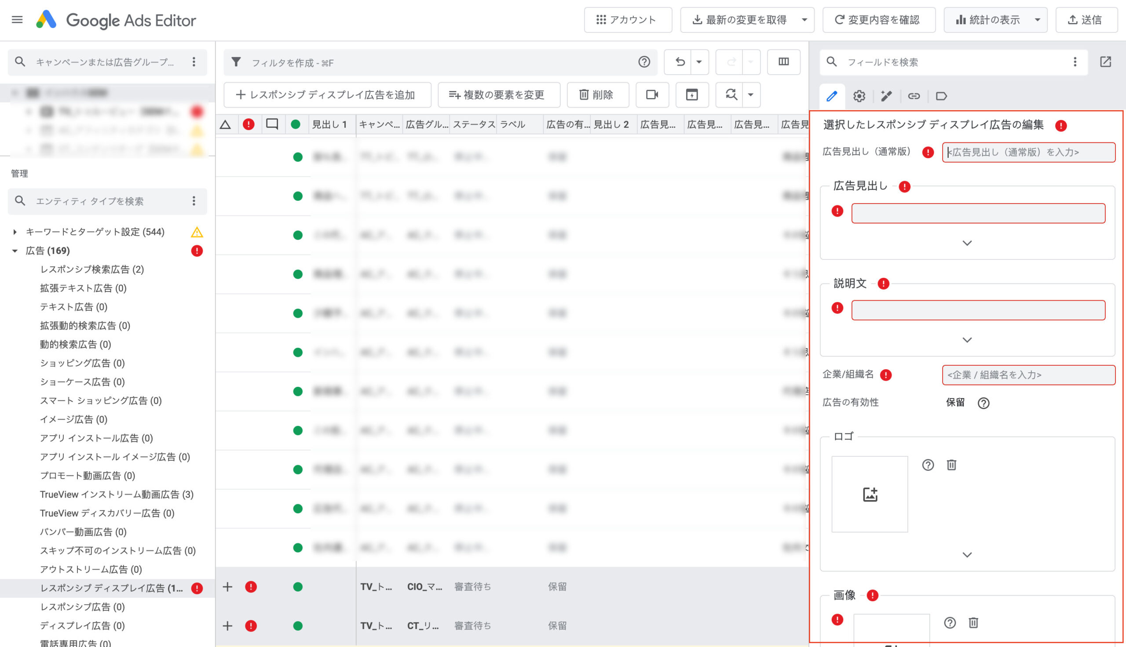Delete the logo with trash icon
The width and height of the screenshot is (1126, 647).
951,465
